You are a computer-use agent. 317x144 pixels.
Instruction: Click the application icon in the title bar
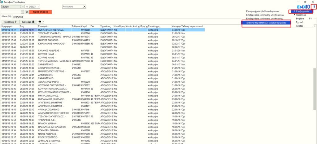click(x=2, y=2)
